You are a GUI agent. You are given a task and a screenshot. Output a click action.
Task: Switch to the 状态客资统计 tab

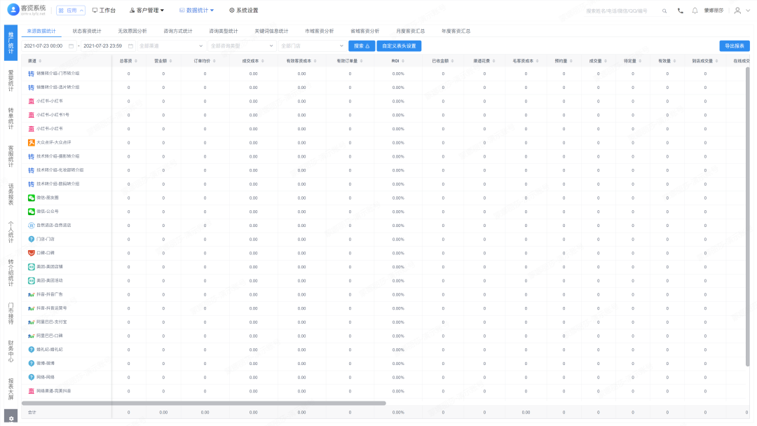pyautogui.click(x=87, y=31)
